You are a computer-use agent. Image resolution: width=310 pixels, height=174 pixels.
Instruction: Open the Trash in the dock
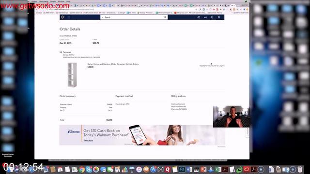pos(300,170)
